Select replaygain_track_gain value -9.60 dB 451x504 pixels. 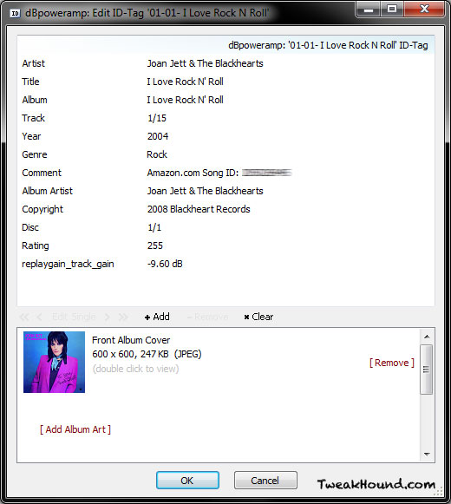165,264
